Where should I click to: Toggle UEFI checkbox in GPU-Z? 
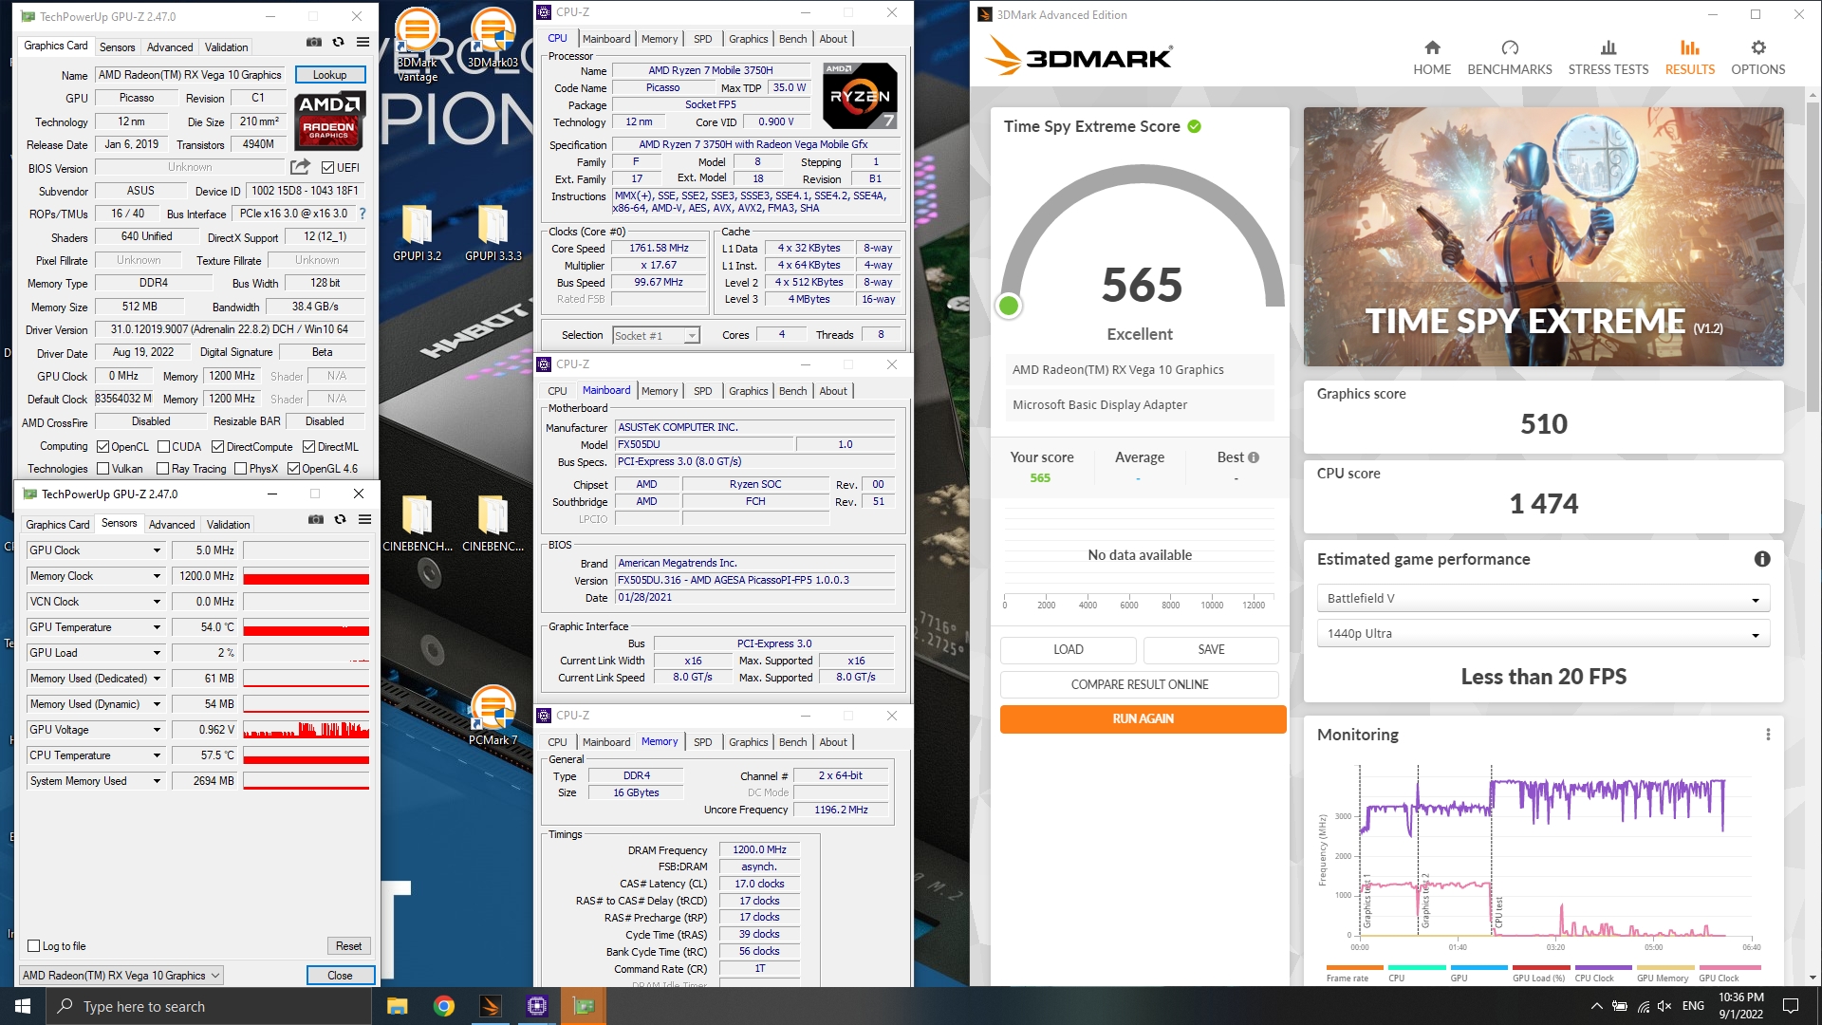click(327, 168)
